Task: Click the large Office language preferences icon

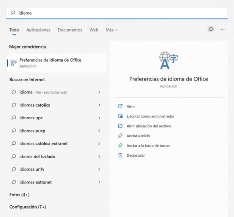Action: (168, 61)
